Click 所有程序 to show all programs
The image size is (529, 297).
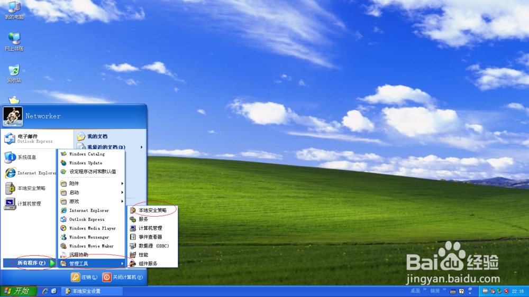pyautogui.click(x=29, y=263)
